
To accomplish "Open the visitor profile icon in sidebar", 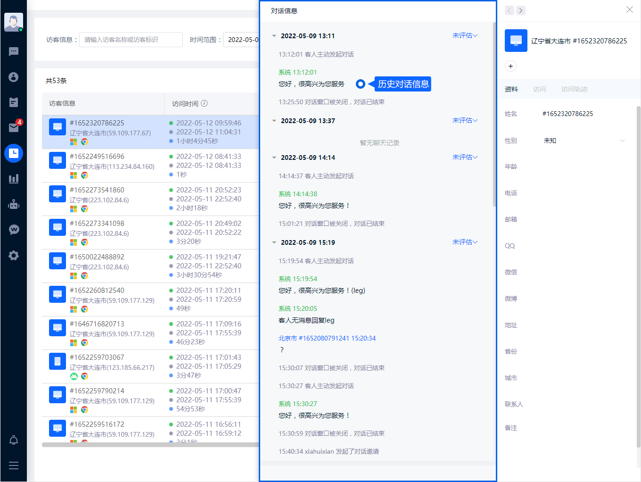I will click(x=14, y=77).
